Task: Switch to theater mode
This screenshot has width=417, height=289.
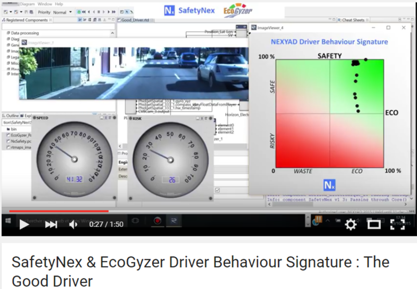Action: point(374,225)
